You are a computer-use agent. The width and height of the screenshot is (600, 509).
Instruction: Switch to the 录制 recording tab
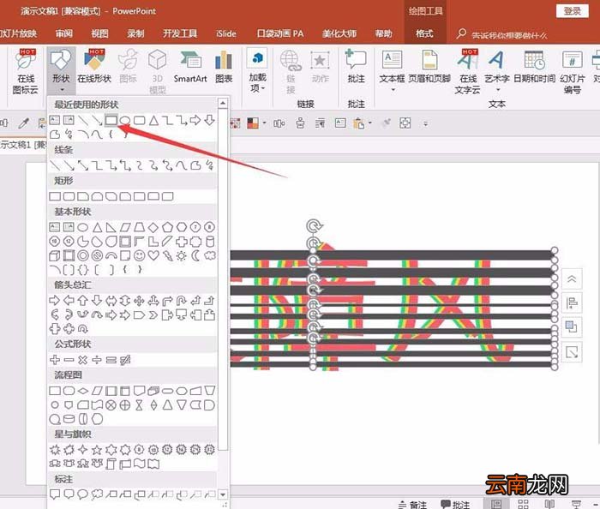[135, 33]
